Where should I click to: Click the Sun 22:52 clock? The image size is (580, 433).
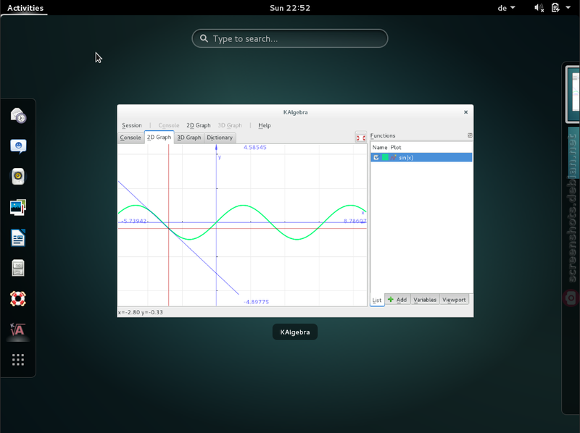[289, 8]
